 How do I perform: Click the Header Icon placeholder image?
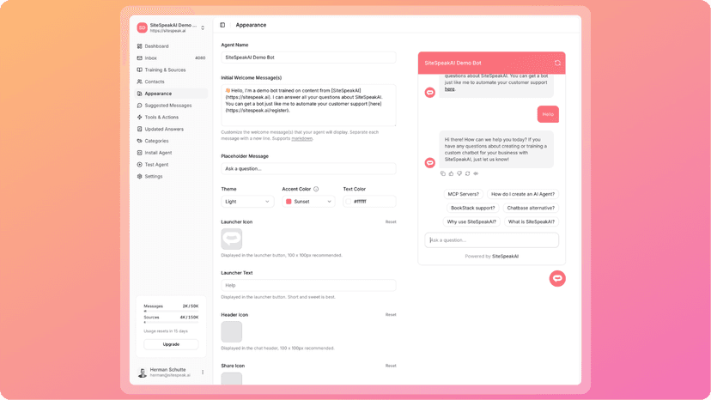(231, 331)
